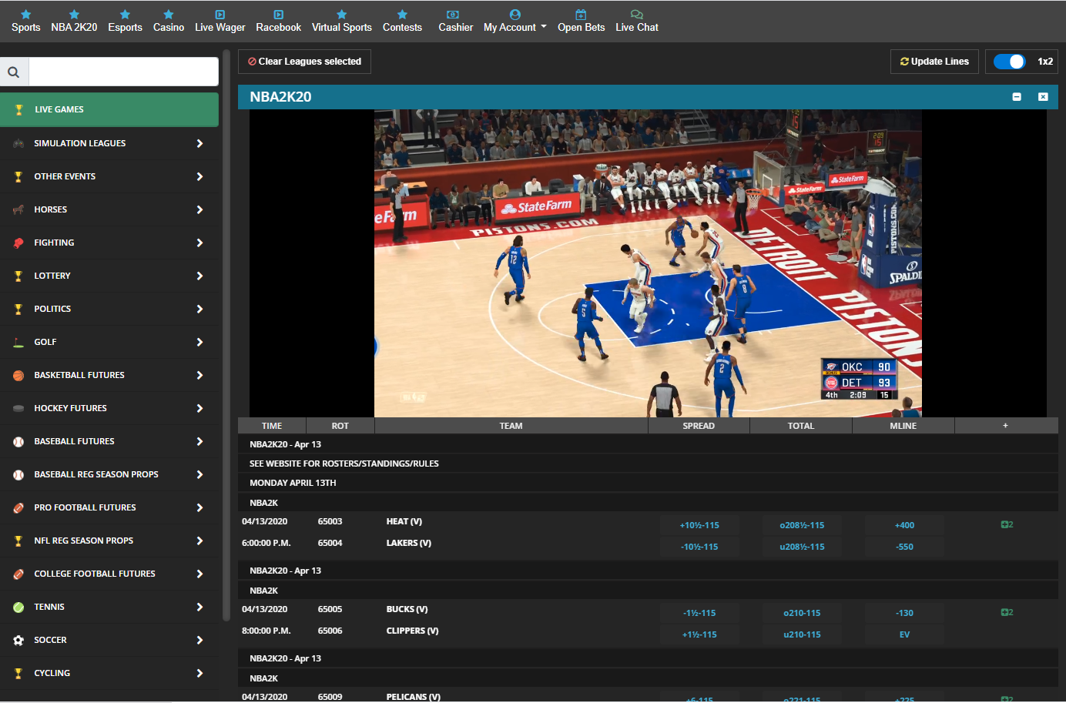
Task: Expand the Lottery chevron
Action: tap(199, 276)
